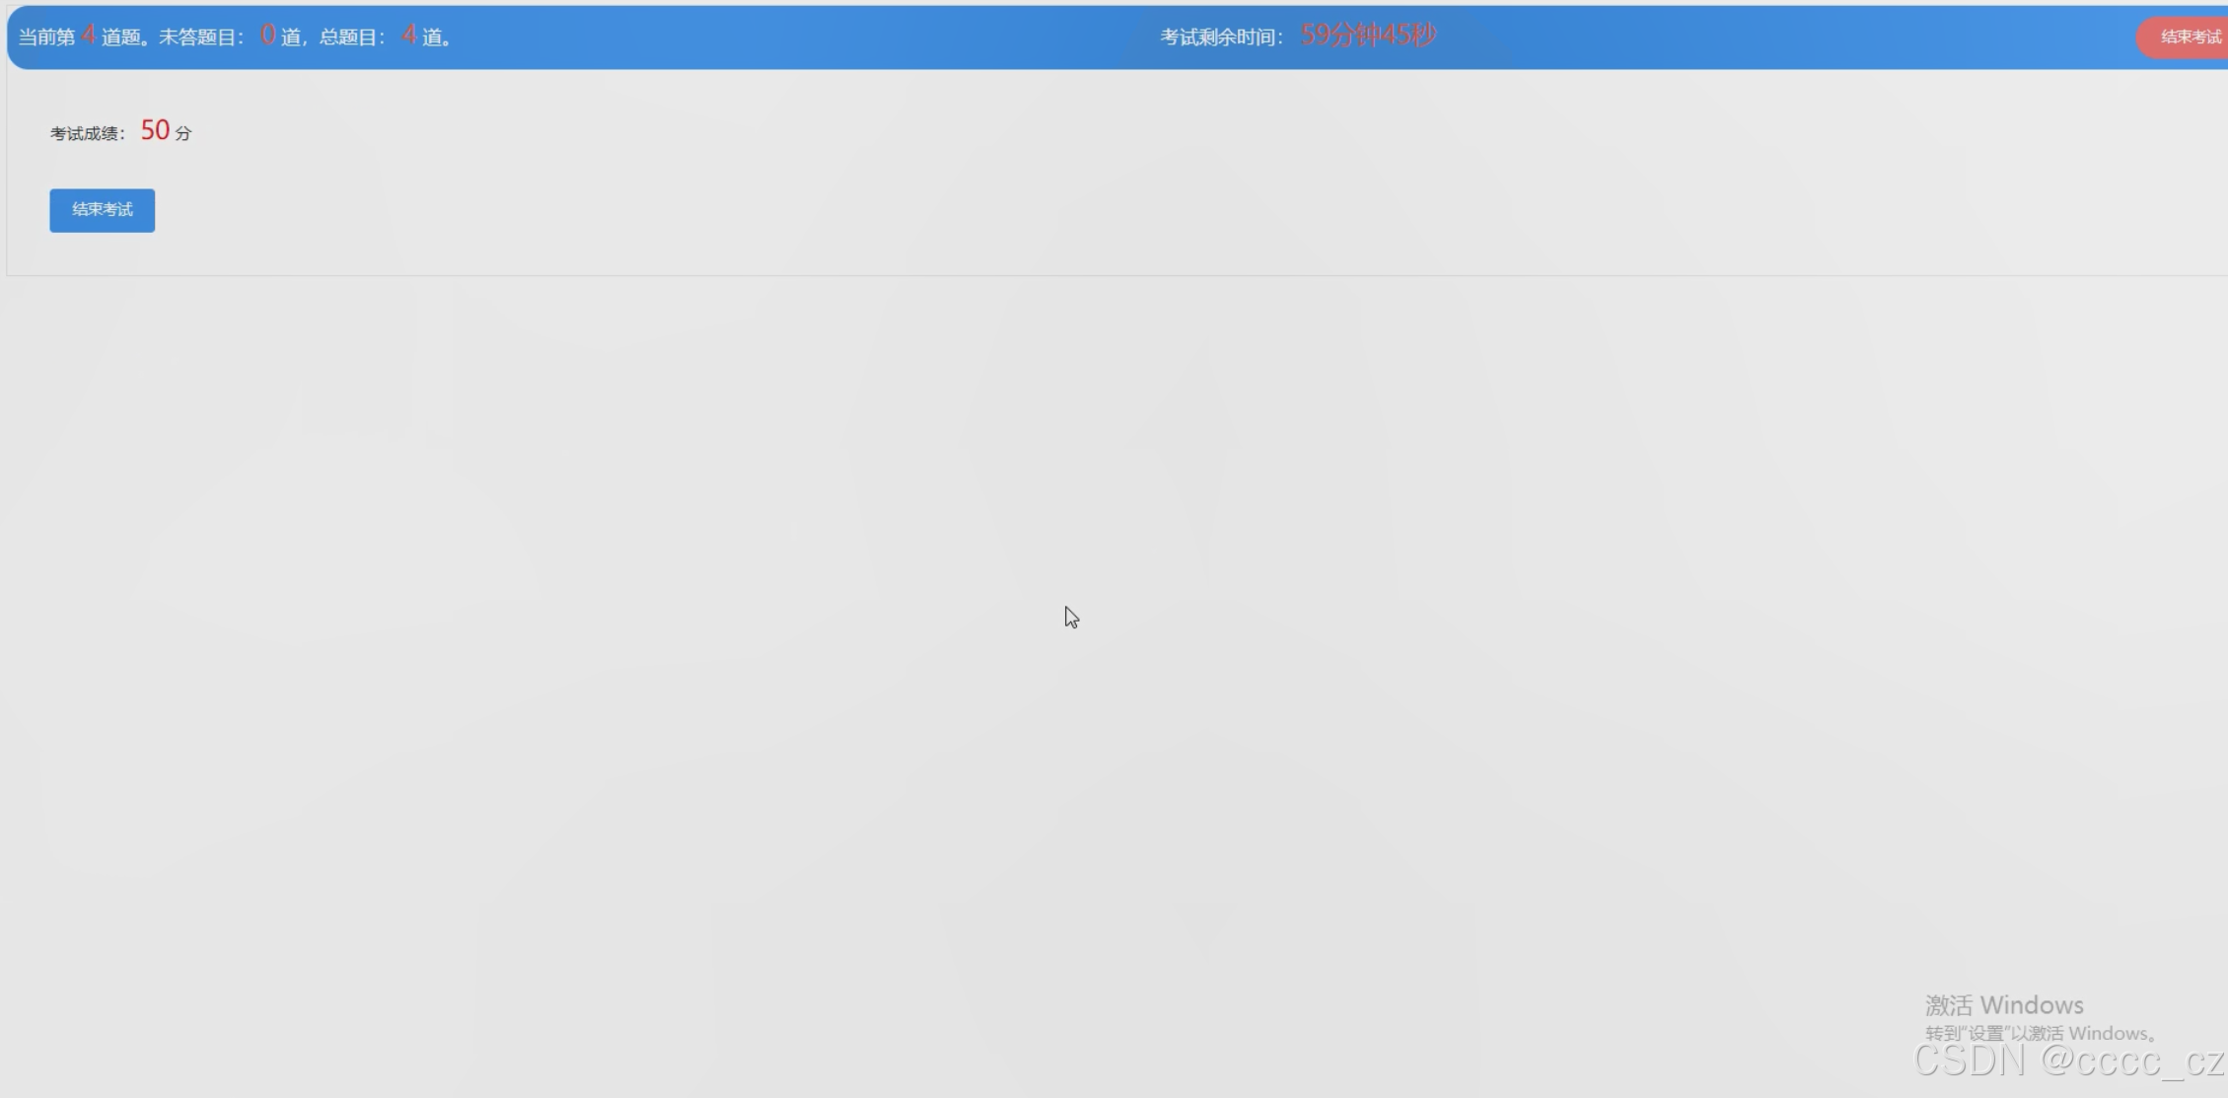Click the unanswered count number 0
The image size is (2228, 1098).
267,36
